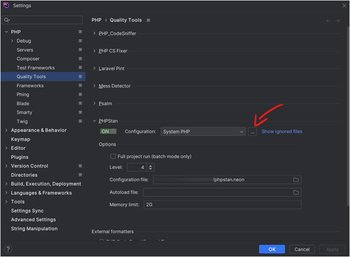Open Settings Sync page

pyautogui.click(x=27, y=211)
